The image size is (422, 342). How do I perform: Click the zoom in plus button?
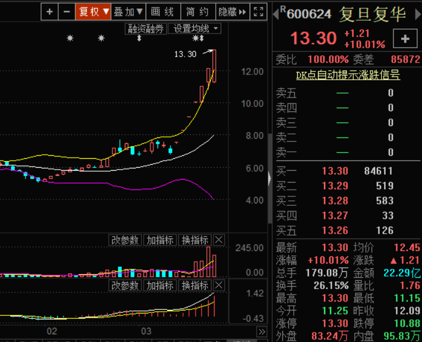coord(49,11)
